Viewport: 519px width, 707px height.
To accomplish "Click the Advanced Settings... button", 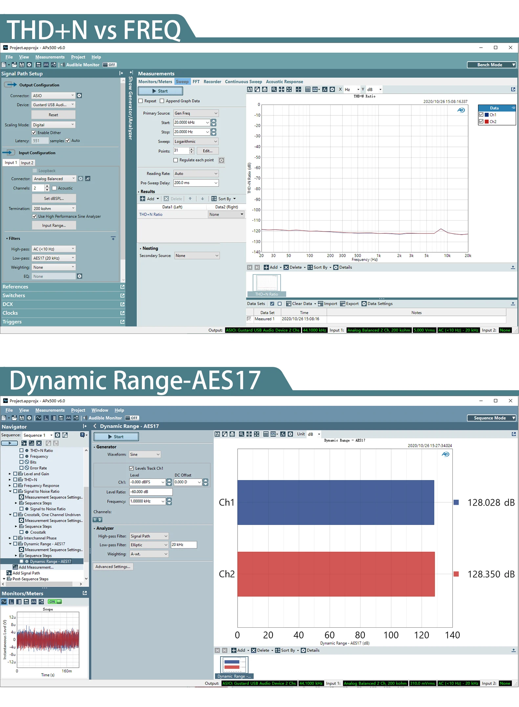I will click(113, 566).
